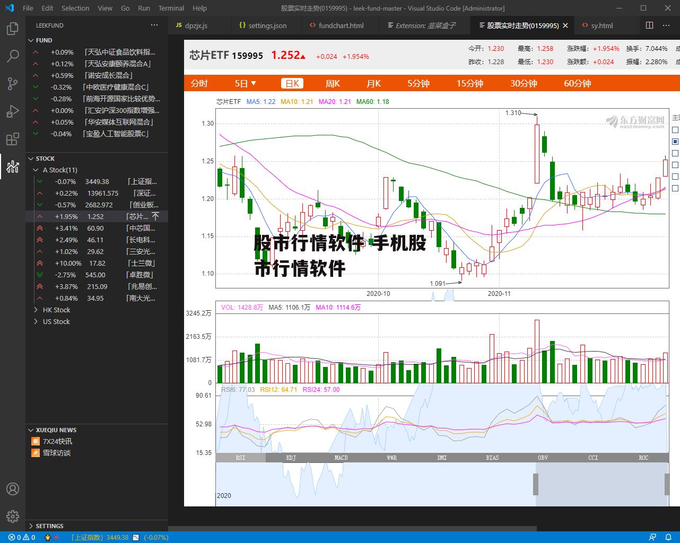The width and height of the screenshot is (680, 543).
Task: Click small chart icon after 3449.38 in status bar
Action: (136, 537)
